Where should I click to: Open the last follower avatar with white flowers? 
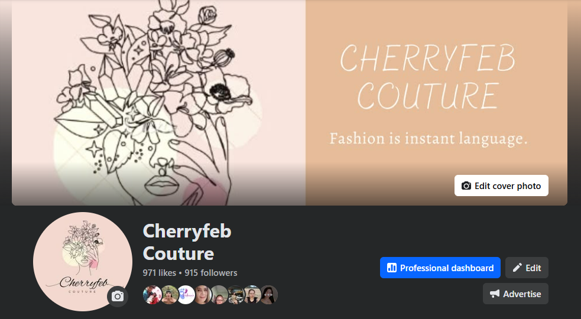268,295
